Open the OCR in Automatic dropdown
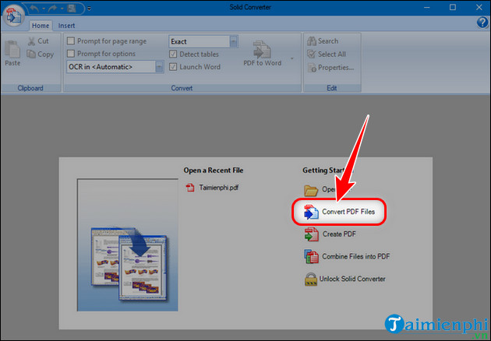491x341 pixels. coord(160,67)
